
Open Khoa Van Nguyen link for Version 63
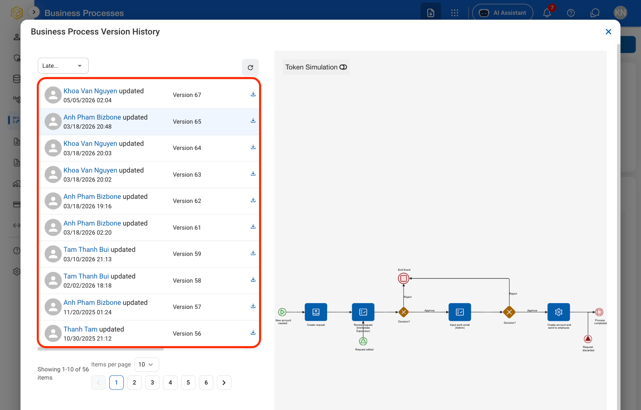[x=90, y=170]
